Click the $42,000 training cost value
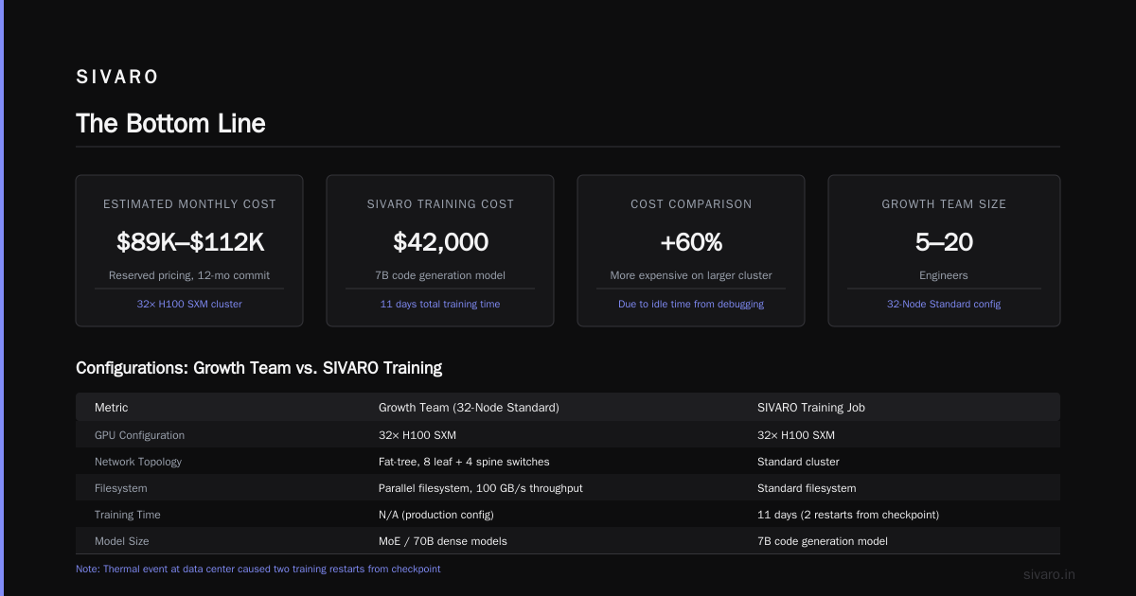 click(440, 242)
